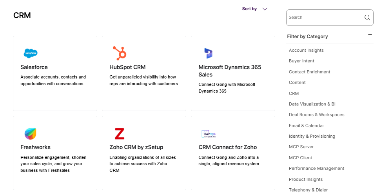Image resolution: width=392 pixels, height=193 pixels.
Task: Filter by Identity & Provisioning category
Action: tap(312, 136)
